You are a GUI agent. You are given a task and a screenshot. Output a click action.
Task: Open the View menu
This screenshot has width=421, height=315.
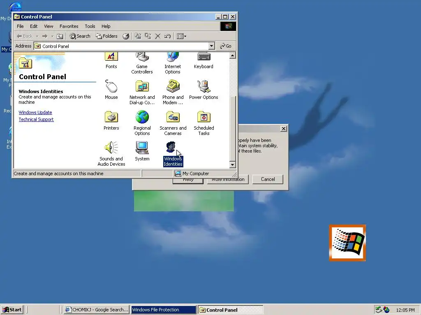point(49,26)
